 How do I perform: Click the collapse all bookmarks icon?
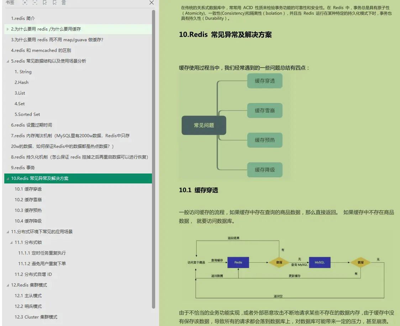pos(35,2)
